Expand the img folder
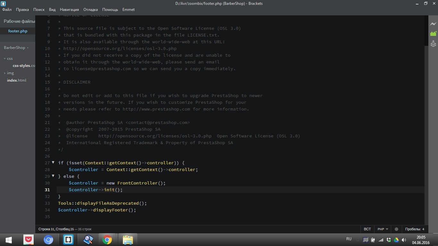438x246 pixels. point(5,73)
